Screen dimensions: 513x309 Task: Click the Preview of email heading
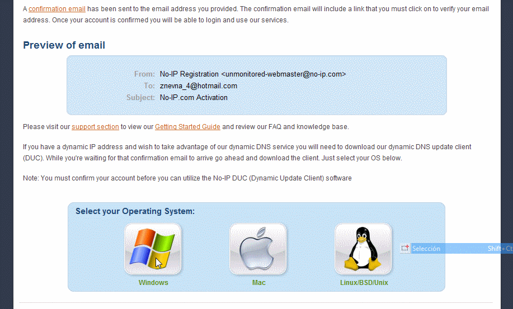(64, 45)
